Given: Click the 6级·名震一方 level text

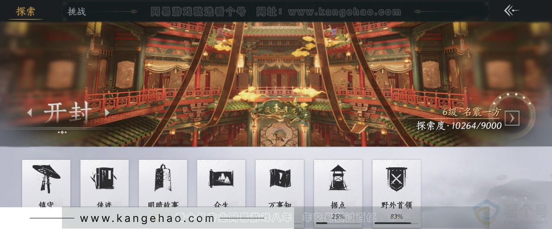Looking at the screenshot, I should click(472, 112).
